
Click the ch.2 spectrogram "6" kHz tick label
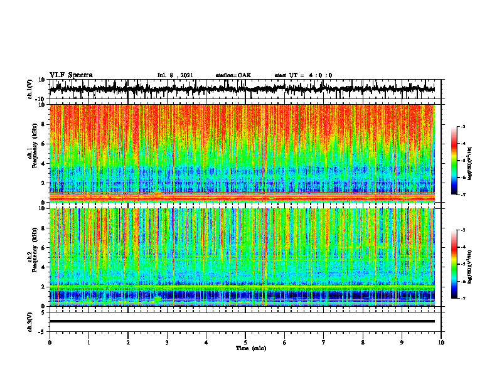coord(43,248)
